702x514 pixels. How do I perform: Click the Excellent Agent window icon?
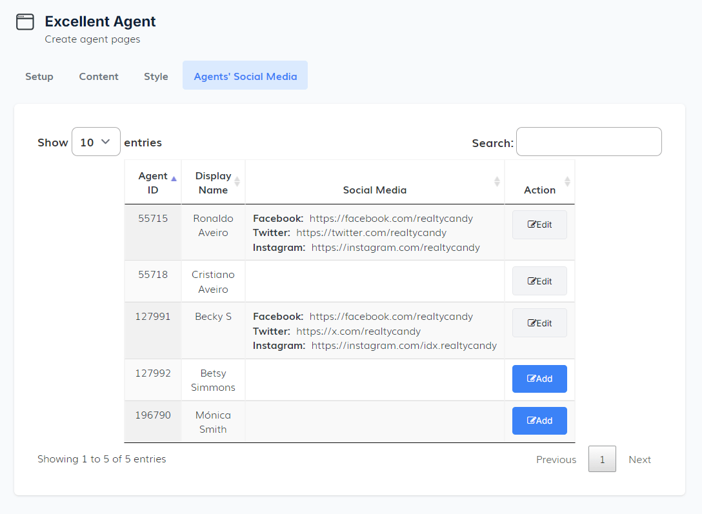(x=25, y=22)
